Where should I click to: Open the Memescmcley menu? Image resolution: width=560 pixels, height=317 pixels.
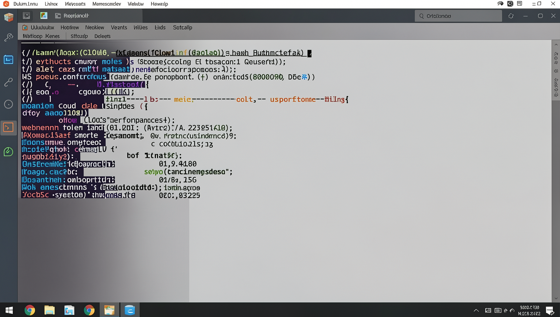(x=106, y=4)
